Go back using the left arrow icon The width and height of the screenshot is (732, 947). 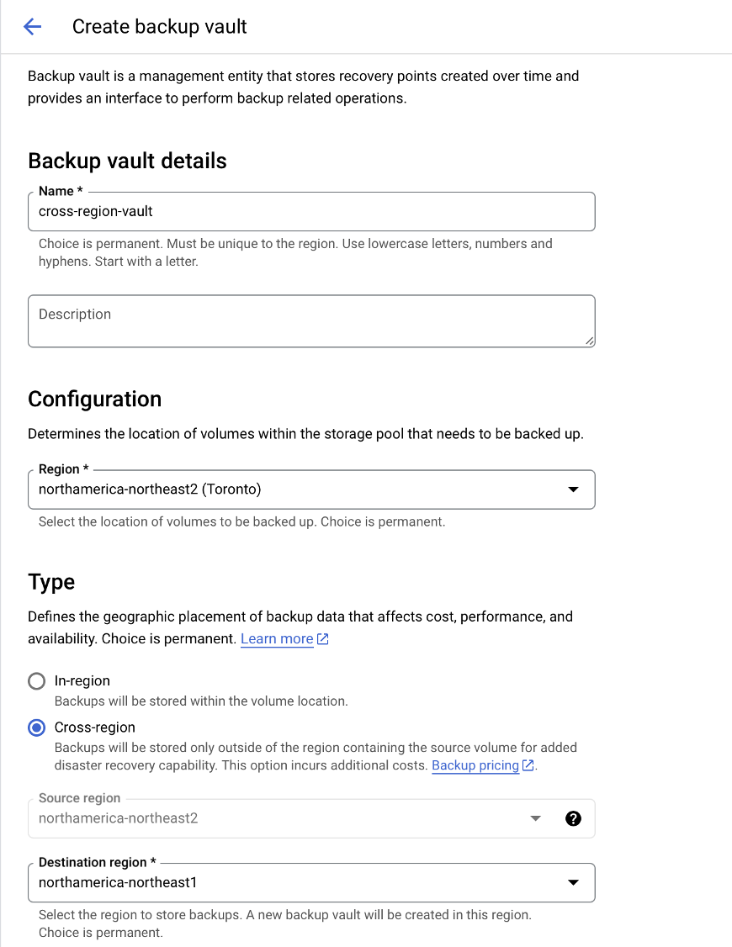(x=32, y=27)
